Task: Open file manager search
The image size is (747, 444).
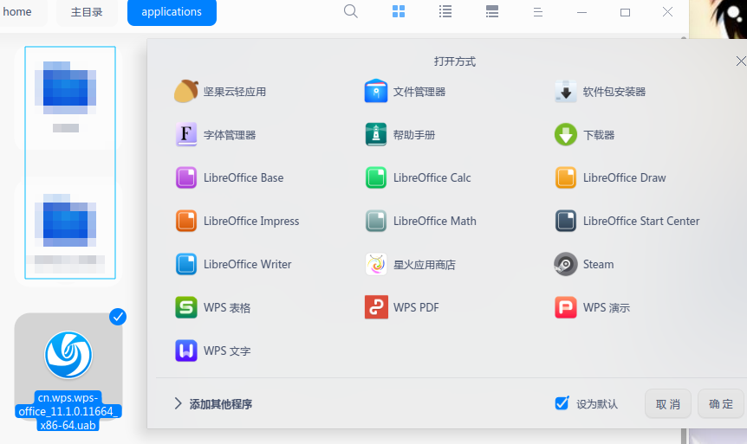Action: point(351,11)
